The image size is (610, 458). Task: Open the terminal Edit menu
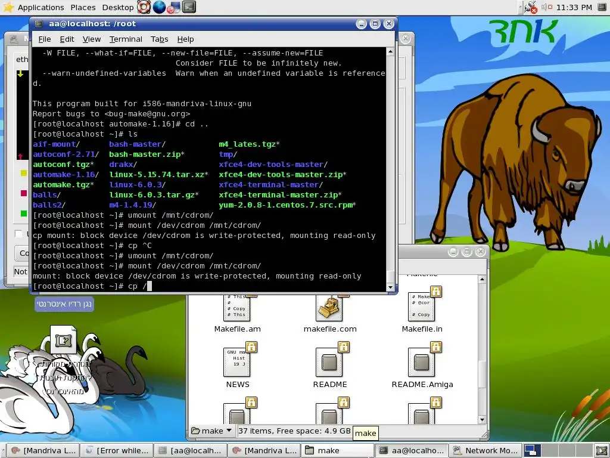pyautogui.click(x=67, y=39)
